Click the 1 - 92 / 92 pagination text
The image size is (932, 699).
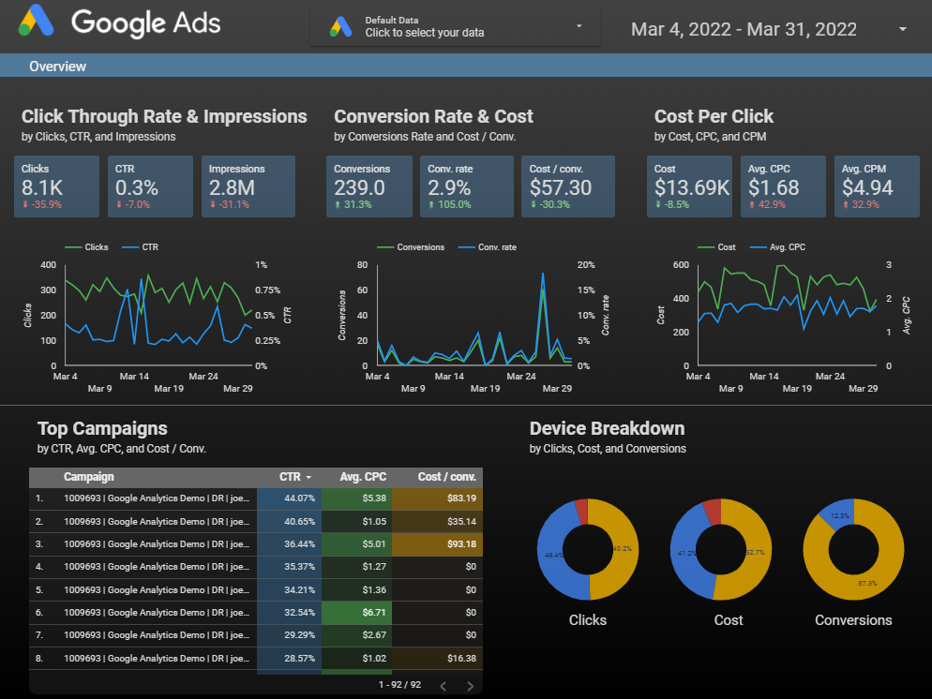coord(399,685)
